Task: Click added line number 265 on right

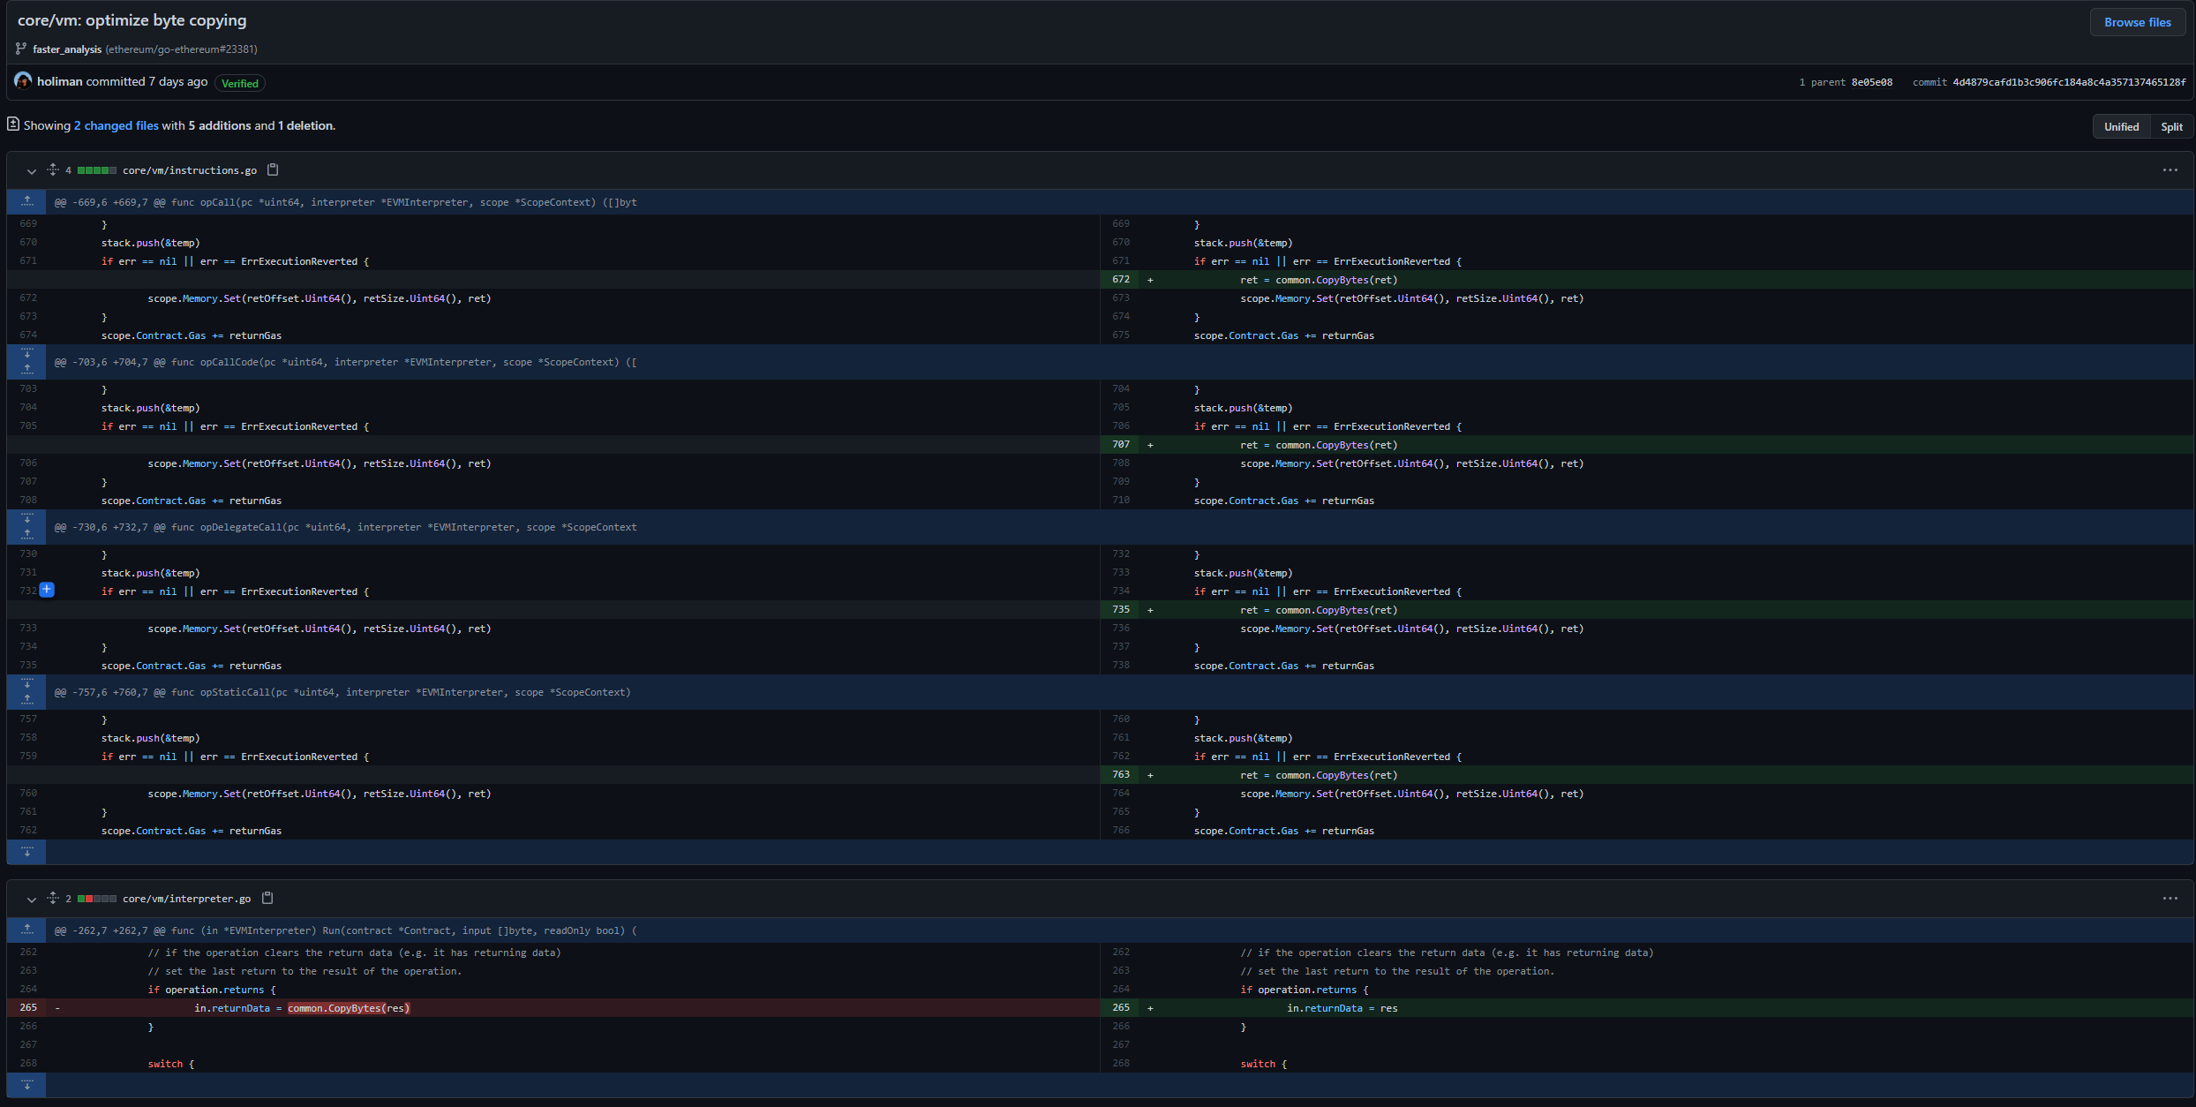Action: [1121, 1007]
